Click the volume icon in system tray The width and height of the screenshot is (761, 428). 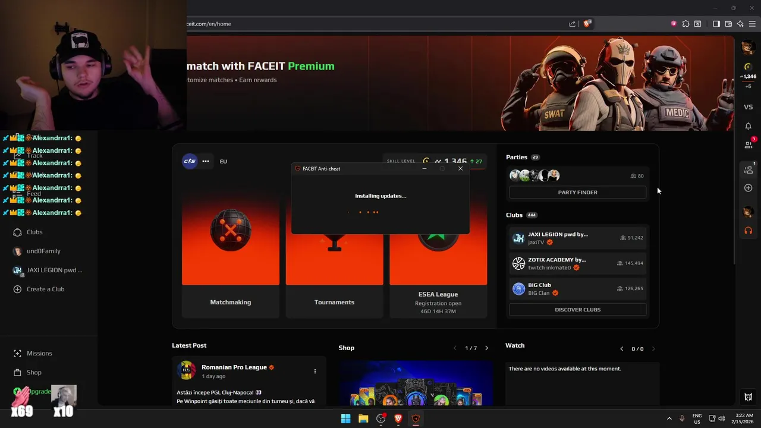coord(722,418)
